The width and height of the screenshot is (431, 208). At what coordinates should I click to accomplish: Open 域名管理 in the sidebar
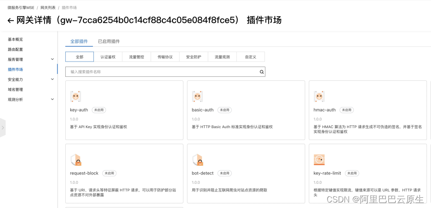click(x=15, y=90)
